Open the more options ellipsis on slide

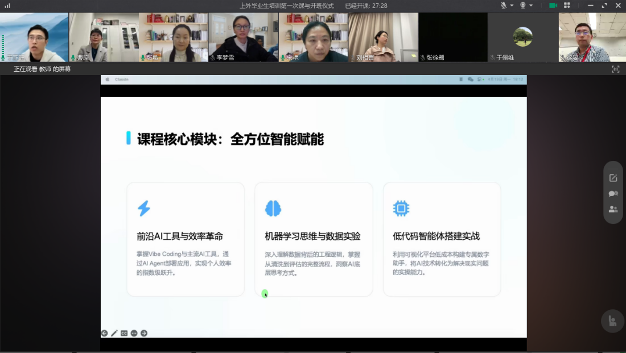coord(134,333)
